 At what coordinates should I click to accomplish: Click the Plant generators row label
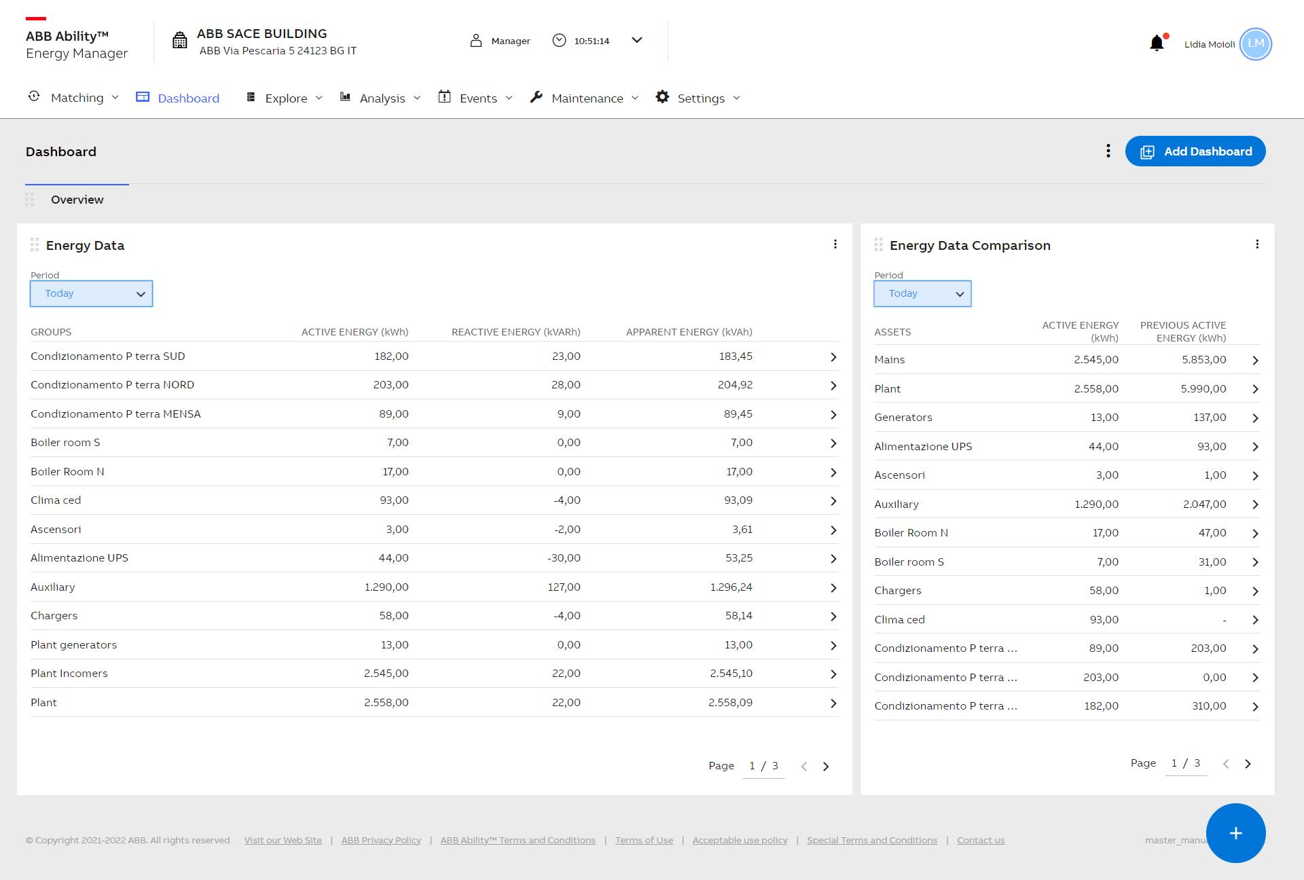pyautogui.click(x=73, y=645)
